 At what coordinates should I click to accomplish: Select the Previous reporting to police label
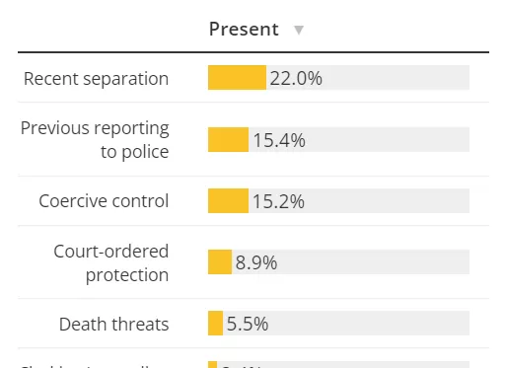pyautogui.click(x=95, y=139)
